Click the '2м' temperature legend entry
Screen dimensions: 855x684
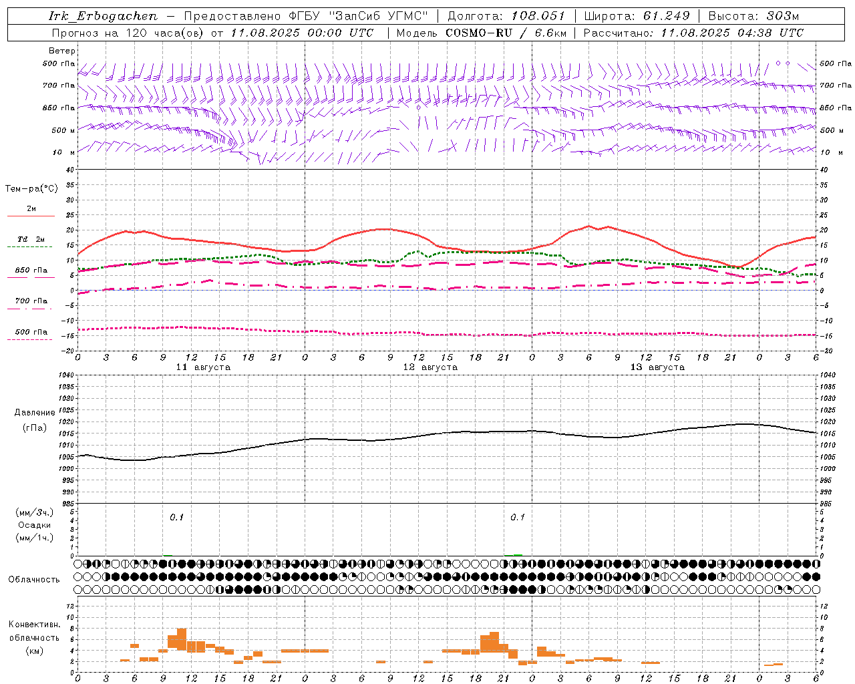[31, 209]
